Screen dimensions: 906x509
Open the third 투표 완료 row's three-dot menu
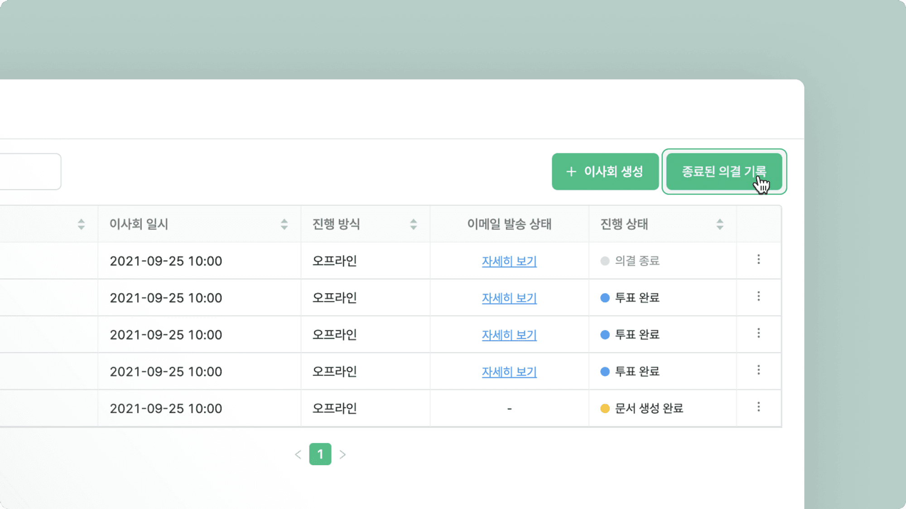tap(758, 370)
